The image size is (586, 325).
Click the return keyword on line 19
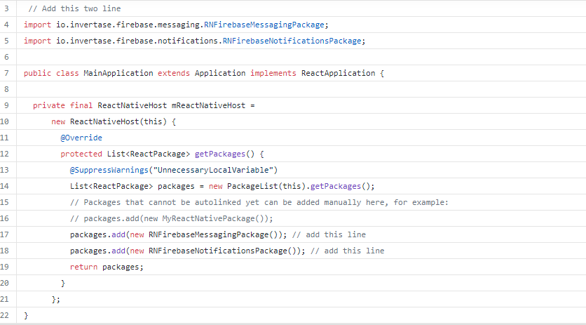pyautogui.click(x=83, y=267)
